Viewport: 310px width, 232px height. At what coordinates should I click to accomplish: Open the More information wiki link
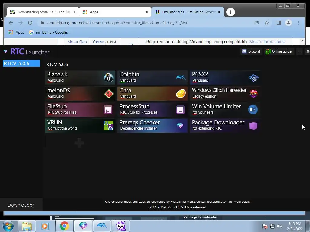coord(267,42)
